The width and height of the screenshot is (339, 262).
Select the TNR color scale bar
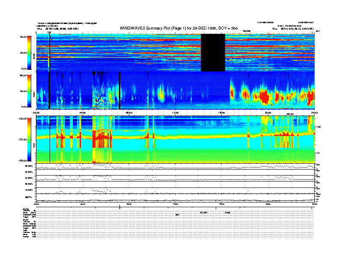pos(29,140)
